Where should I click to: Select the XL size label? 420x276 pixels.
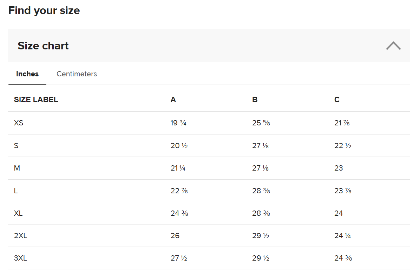point(18,213)
